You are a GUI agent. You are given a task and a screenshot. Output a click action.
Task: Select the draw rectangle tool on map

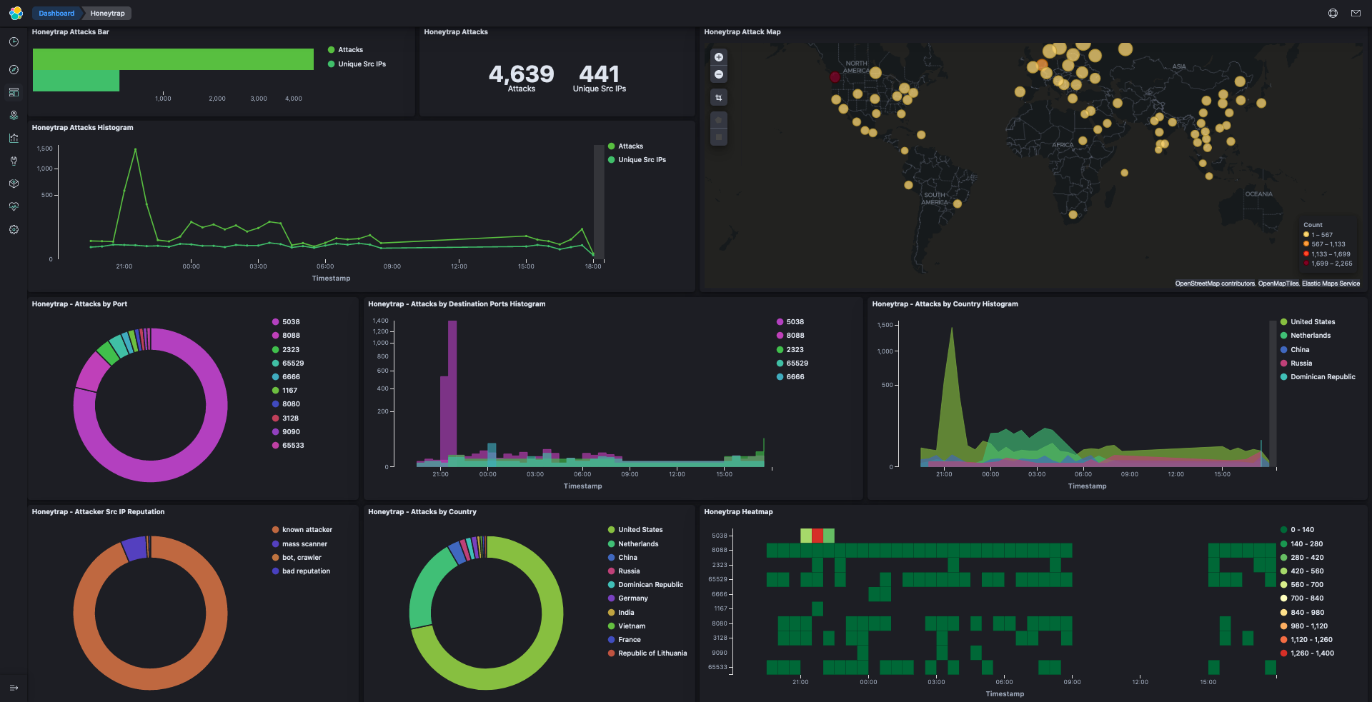pos(719,137)
